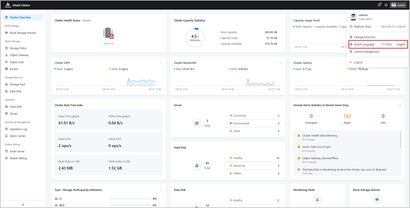This screenshot has height=208, width=410.
Task: Collapse the sidebar using bottom toggle icon
Action: 23,205
